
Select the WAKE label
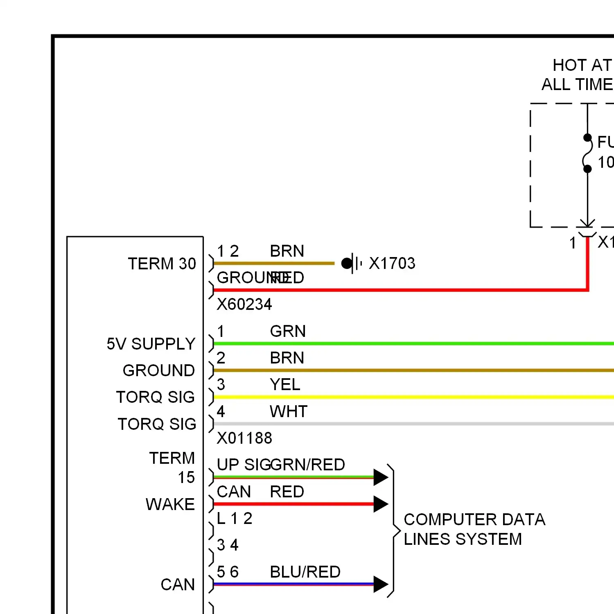coord(170,504)
